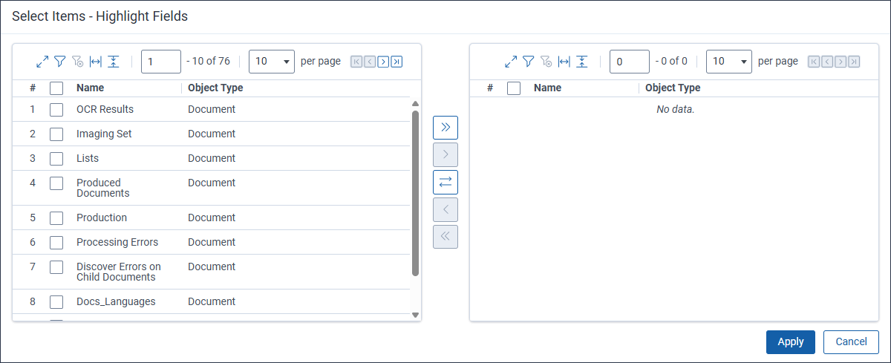This screenshot has width=891, height=363.
Task: Show filters in the available items list
Action: tap(60, 62)
